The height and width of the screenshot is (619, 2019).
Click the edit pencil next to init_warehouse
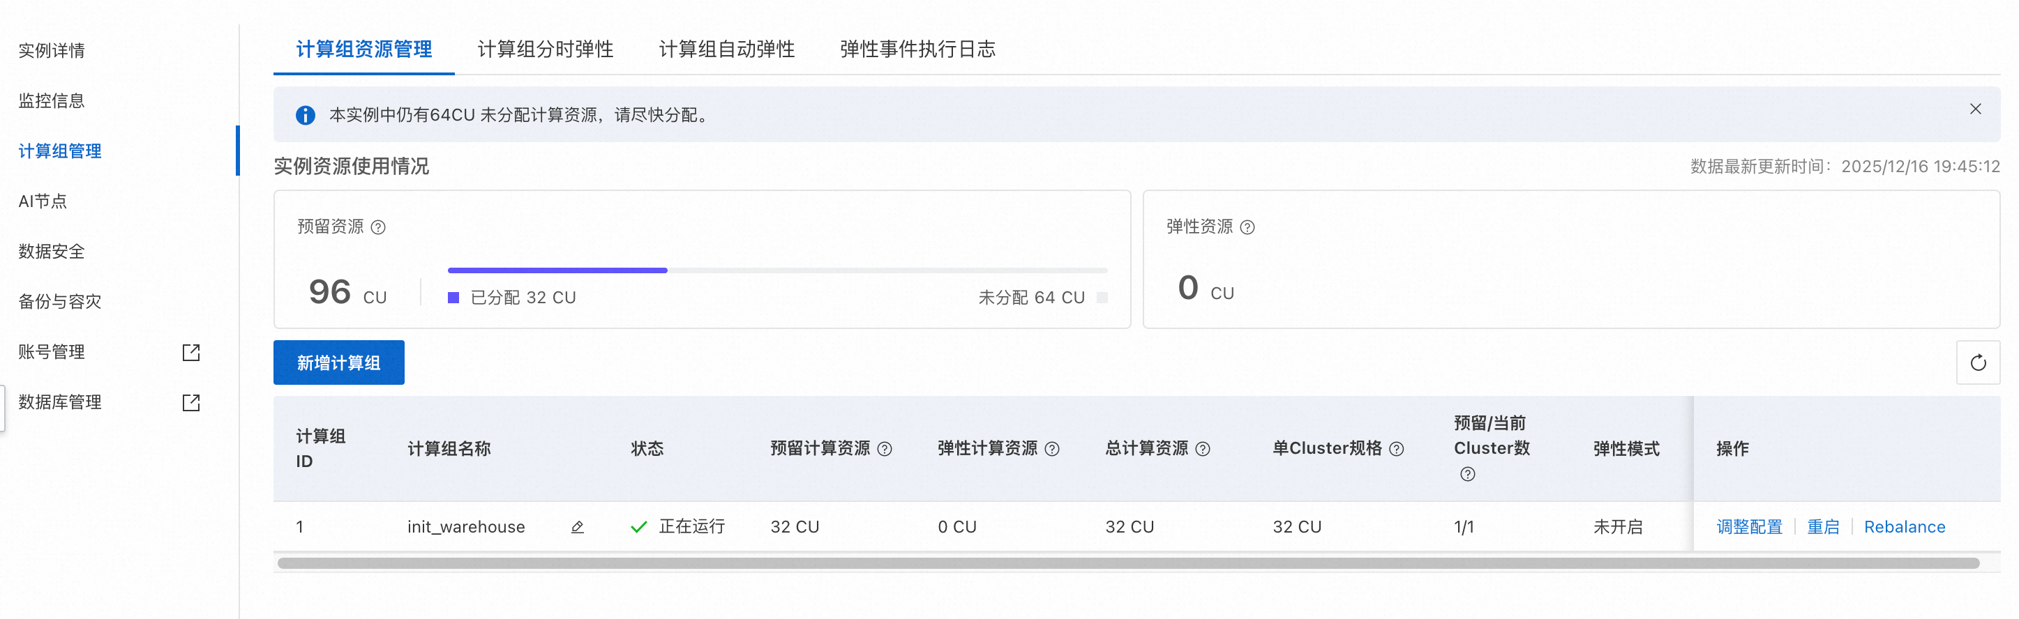click(x=578, y=527)
